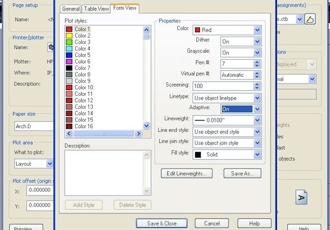Expand the Dither dropdown
Viewport: 330px width, 230px height.
click(x=257, y=42)
